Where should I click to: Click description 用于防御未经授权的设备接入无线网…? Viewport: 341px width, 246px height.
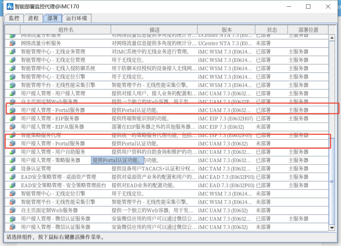tap(154, 68)
